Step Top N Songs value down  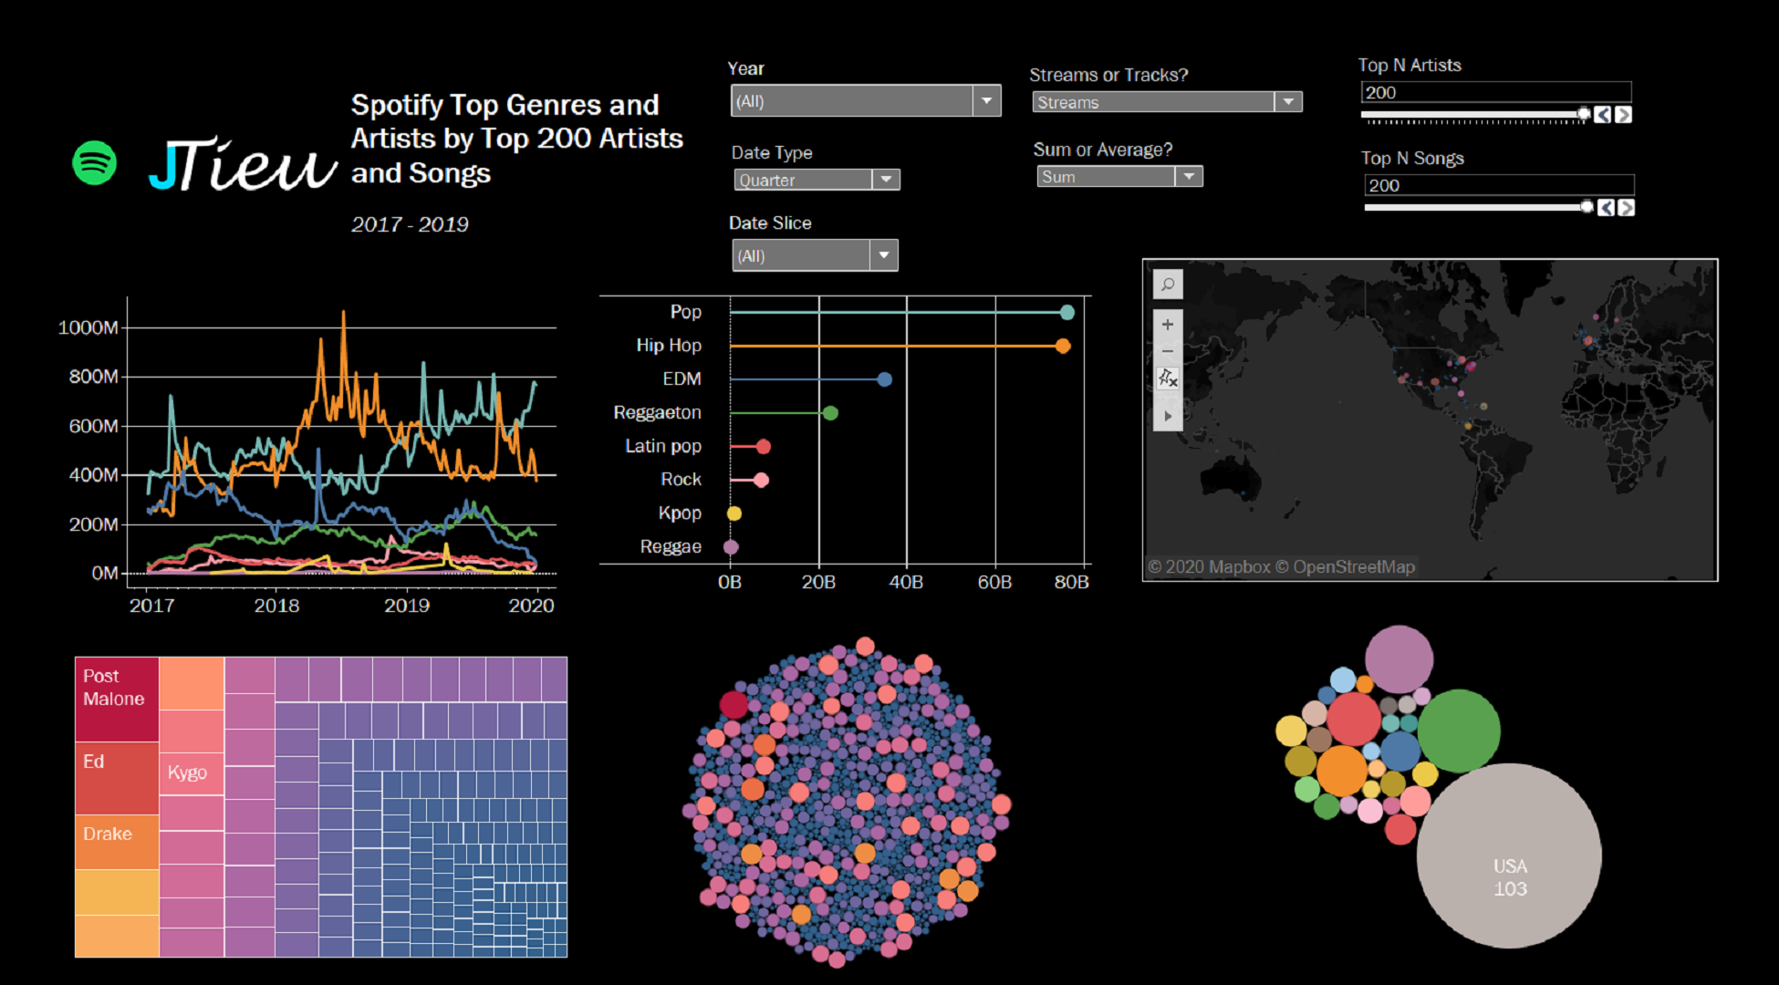1607,208
